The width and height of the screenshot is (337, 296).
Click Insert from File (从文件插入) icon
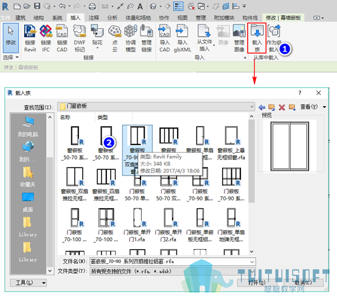(204, 38)
